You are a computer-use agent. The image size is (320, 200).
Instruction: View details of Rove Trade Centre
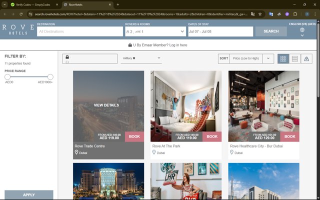click(106, 105)
